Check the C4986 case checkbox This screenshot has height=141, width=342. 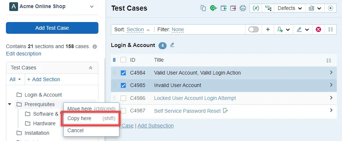123,98
